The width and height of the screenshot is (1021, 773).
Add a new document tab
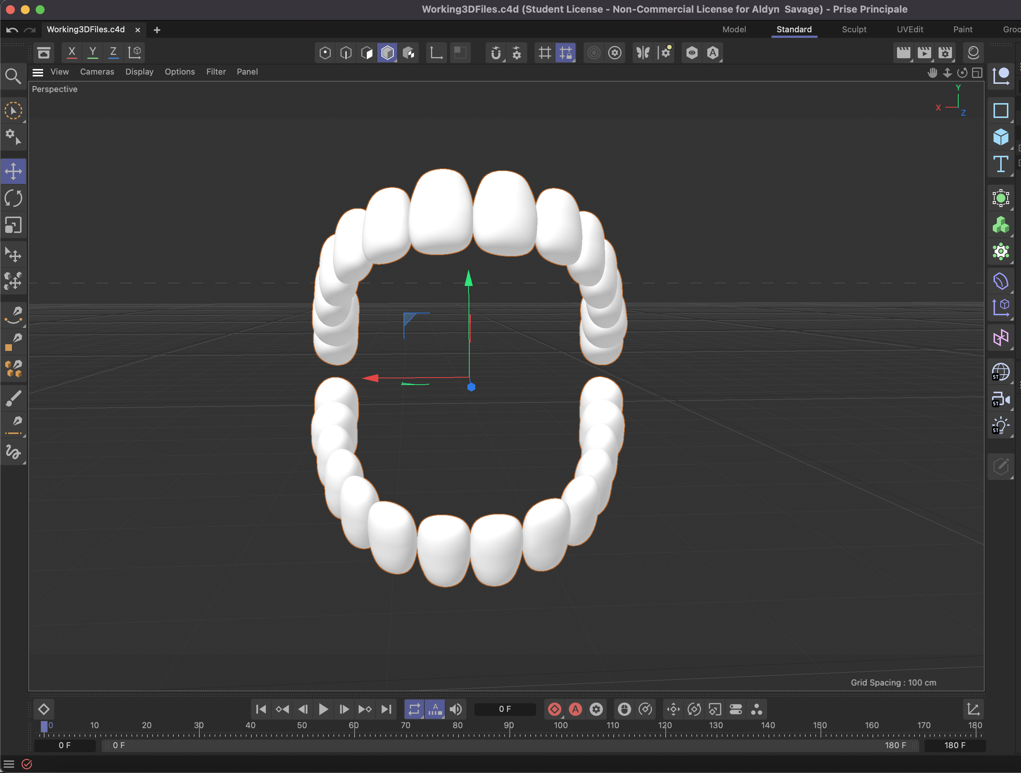[157, 30]
